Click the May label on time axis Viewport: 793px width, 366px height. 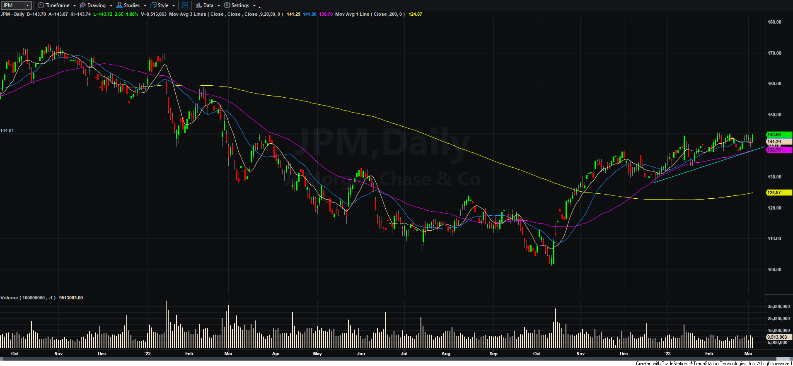pos(317,354)
